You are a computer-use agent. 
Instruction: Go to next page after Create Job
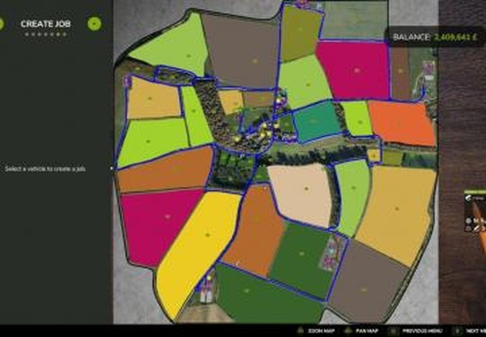[x=94, y=23]
